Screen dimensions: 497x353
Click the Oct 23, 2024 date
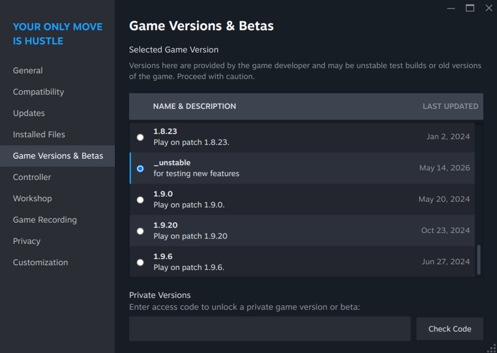(x=445, y=230)
